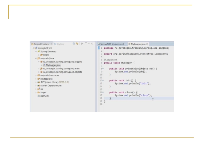Maximize the Project Explorer panel
This screenshot has width=204, height=153.
click(92, 44)
